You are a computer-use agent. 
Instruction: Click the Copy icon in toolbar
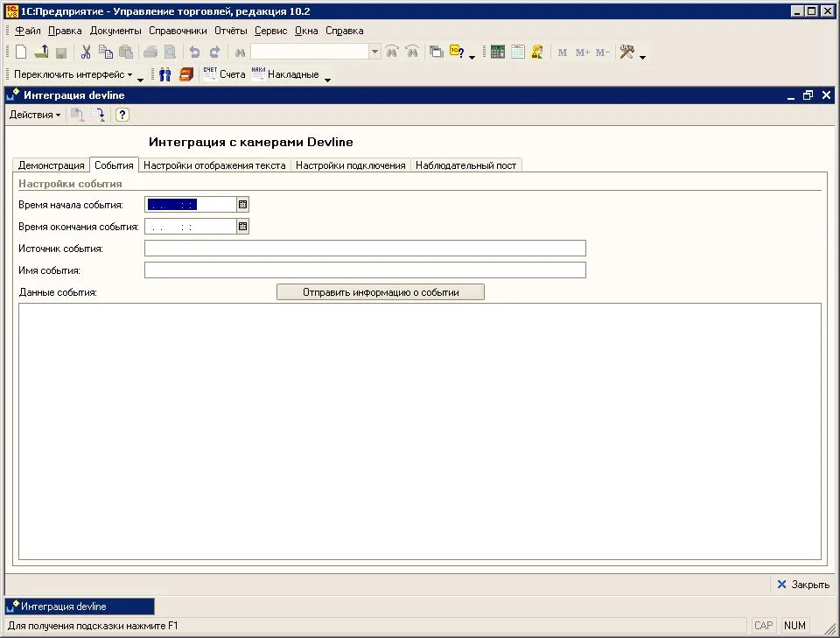[x=106, y=53]
